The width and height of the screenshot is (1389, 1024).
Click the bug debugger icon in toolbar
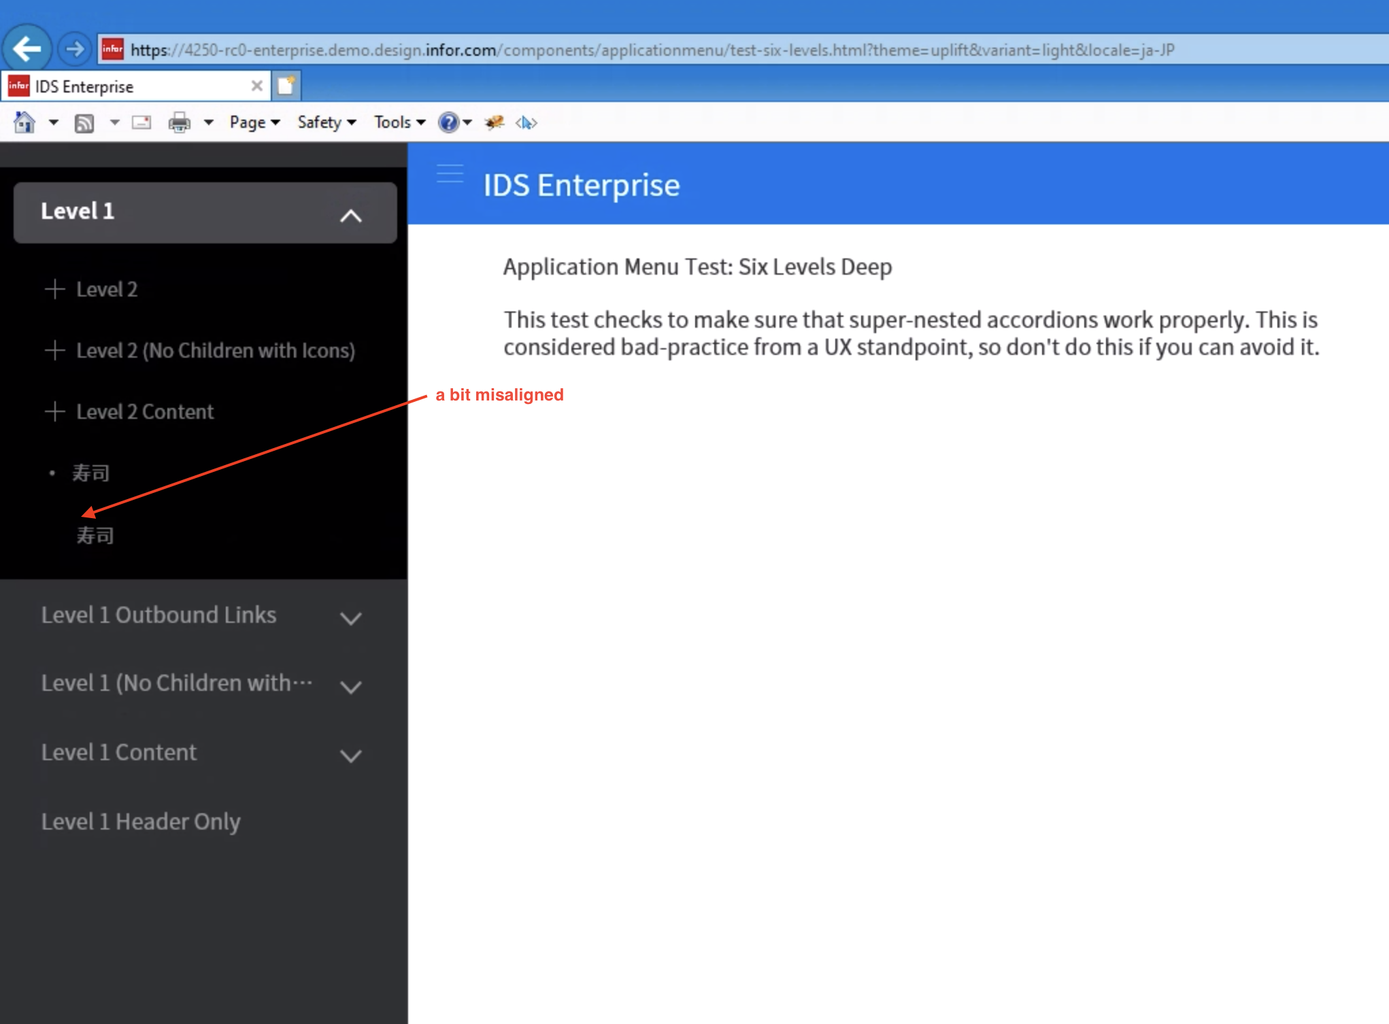pyautogui.click(x=495, y=122)
